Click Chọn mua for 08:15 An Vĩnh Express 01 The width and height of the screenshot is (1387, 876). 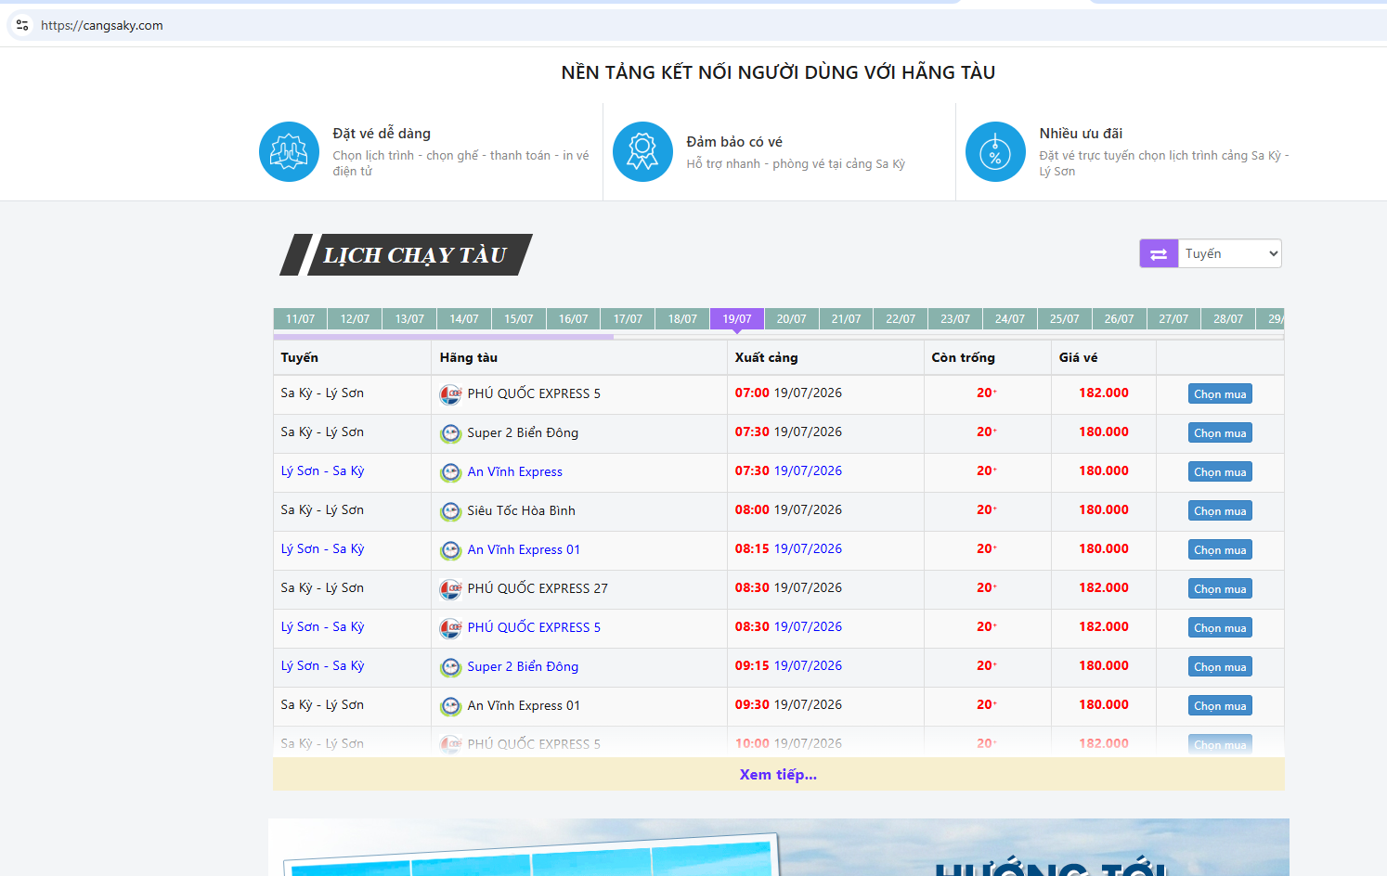1220,550
